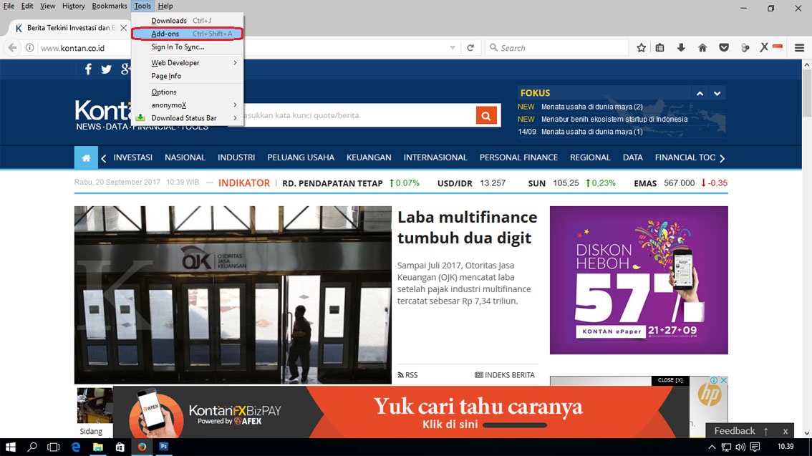Select Add-ons from the Tools menu
Viewport: 812px width, 456px height.
click(x=187, y=34)
